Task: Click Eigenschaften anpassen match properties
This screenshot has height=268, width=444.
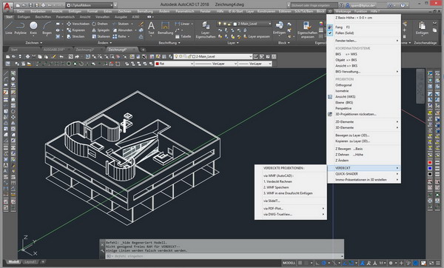Action: (307, 30)
